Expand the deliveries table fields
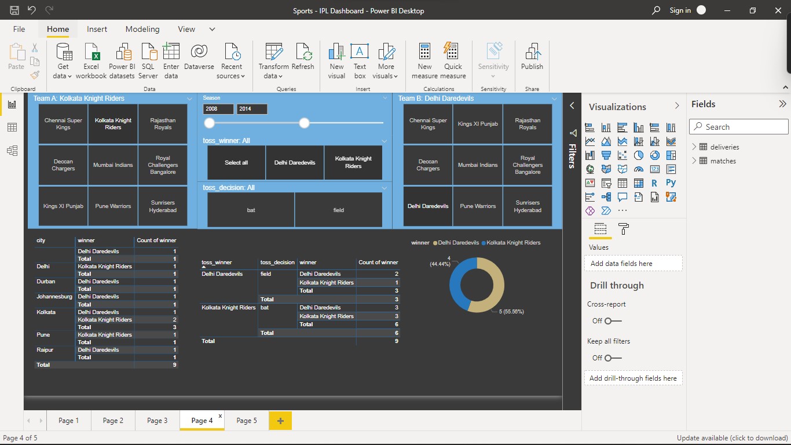791x445 pixels. coord(694,147)
